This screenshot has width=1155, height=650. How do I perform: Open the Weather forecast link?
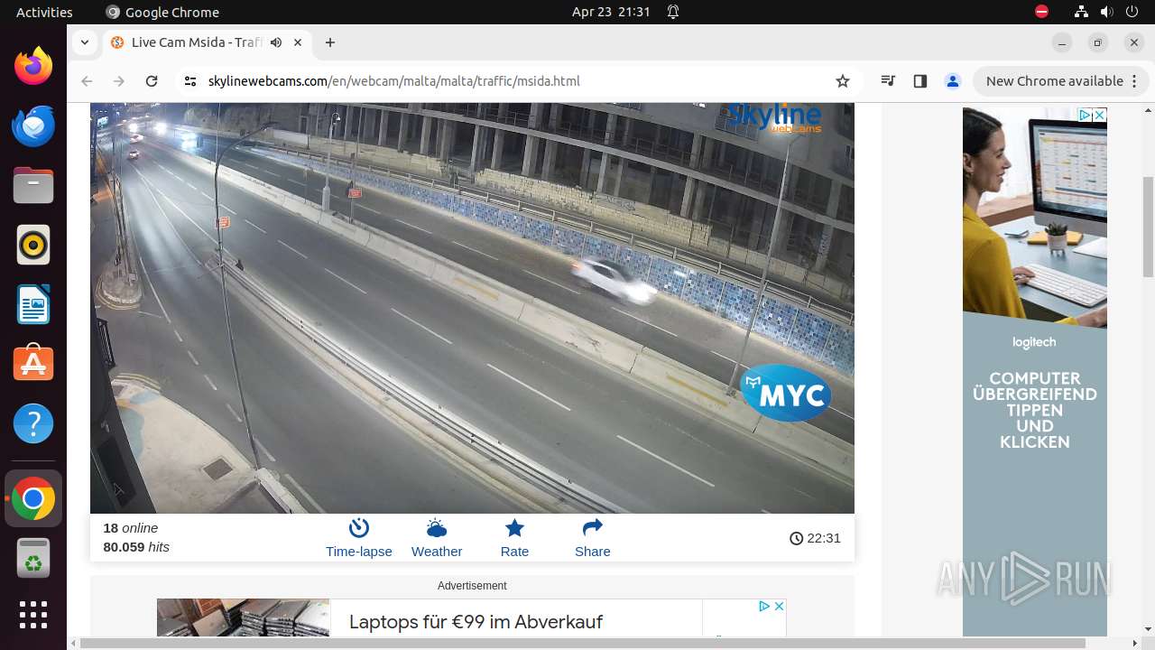tap(437, 538)
